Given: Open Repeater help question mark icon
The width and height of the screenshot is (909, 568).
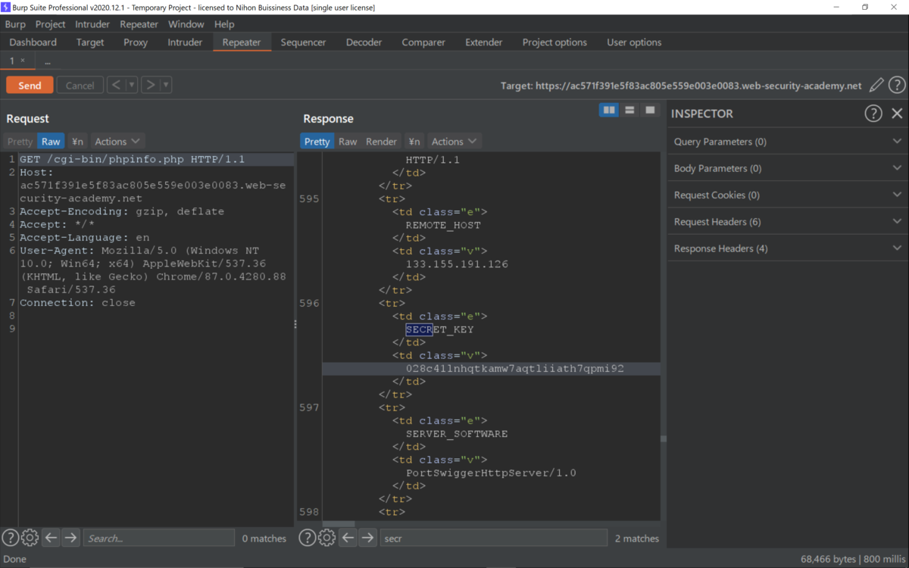Looking at the screenshot, I should (897, 86).
